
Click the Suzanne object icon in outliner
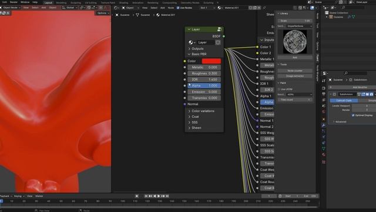click(331, 17)
